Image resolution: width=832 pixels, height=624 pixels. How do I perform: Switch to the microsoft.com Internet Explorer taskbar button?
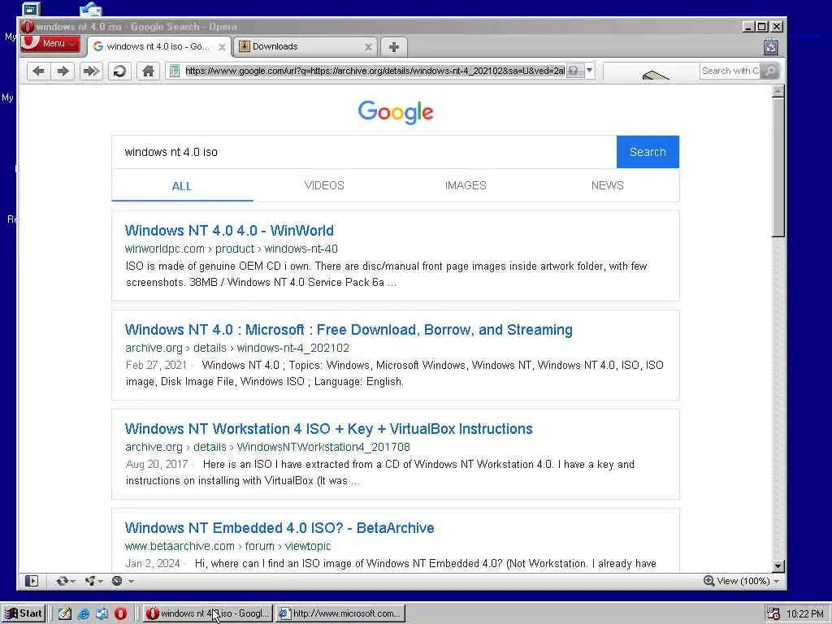click(x=340, y=613)
